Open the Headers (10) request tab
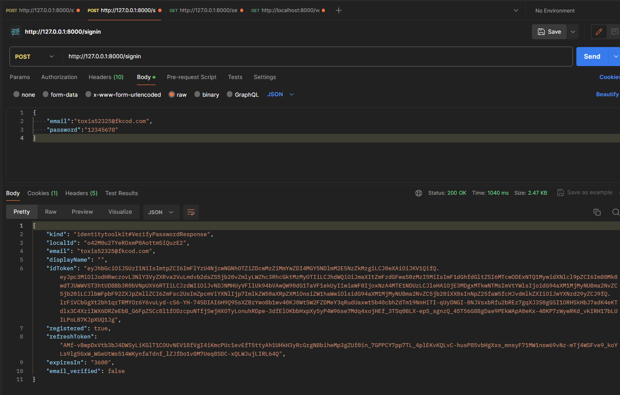Viewport: 620px width, 395px height. tap(106, 77)
